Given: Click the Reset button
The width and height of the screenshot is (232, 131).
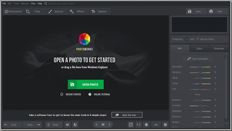Looking at the screenshot, I should [54, 125].
